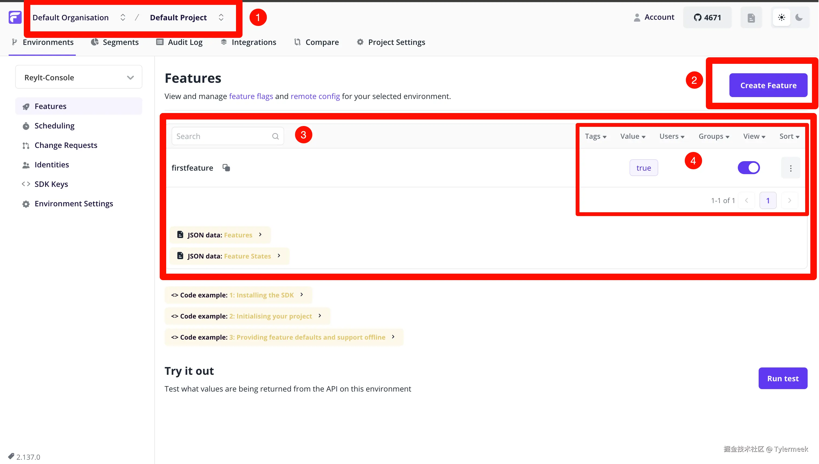819x464 pixels.
Task: Open firstfeature three-dot actions menu
Action: [x=790, y=168]
